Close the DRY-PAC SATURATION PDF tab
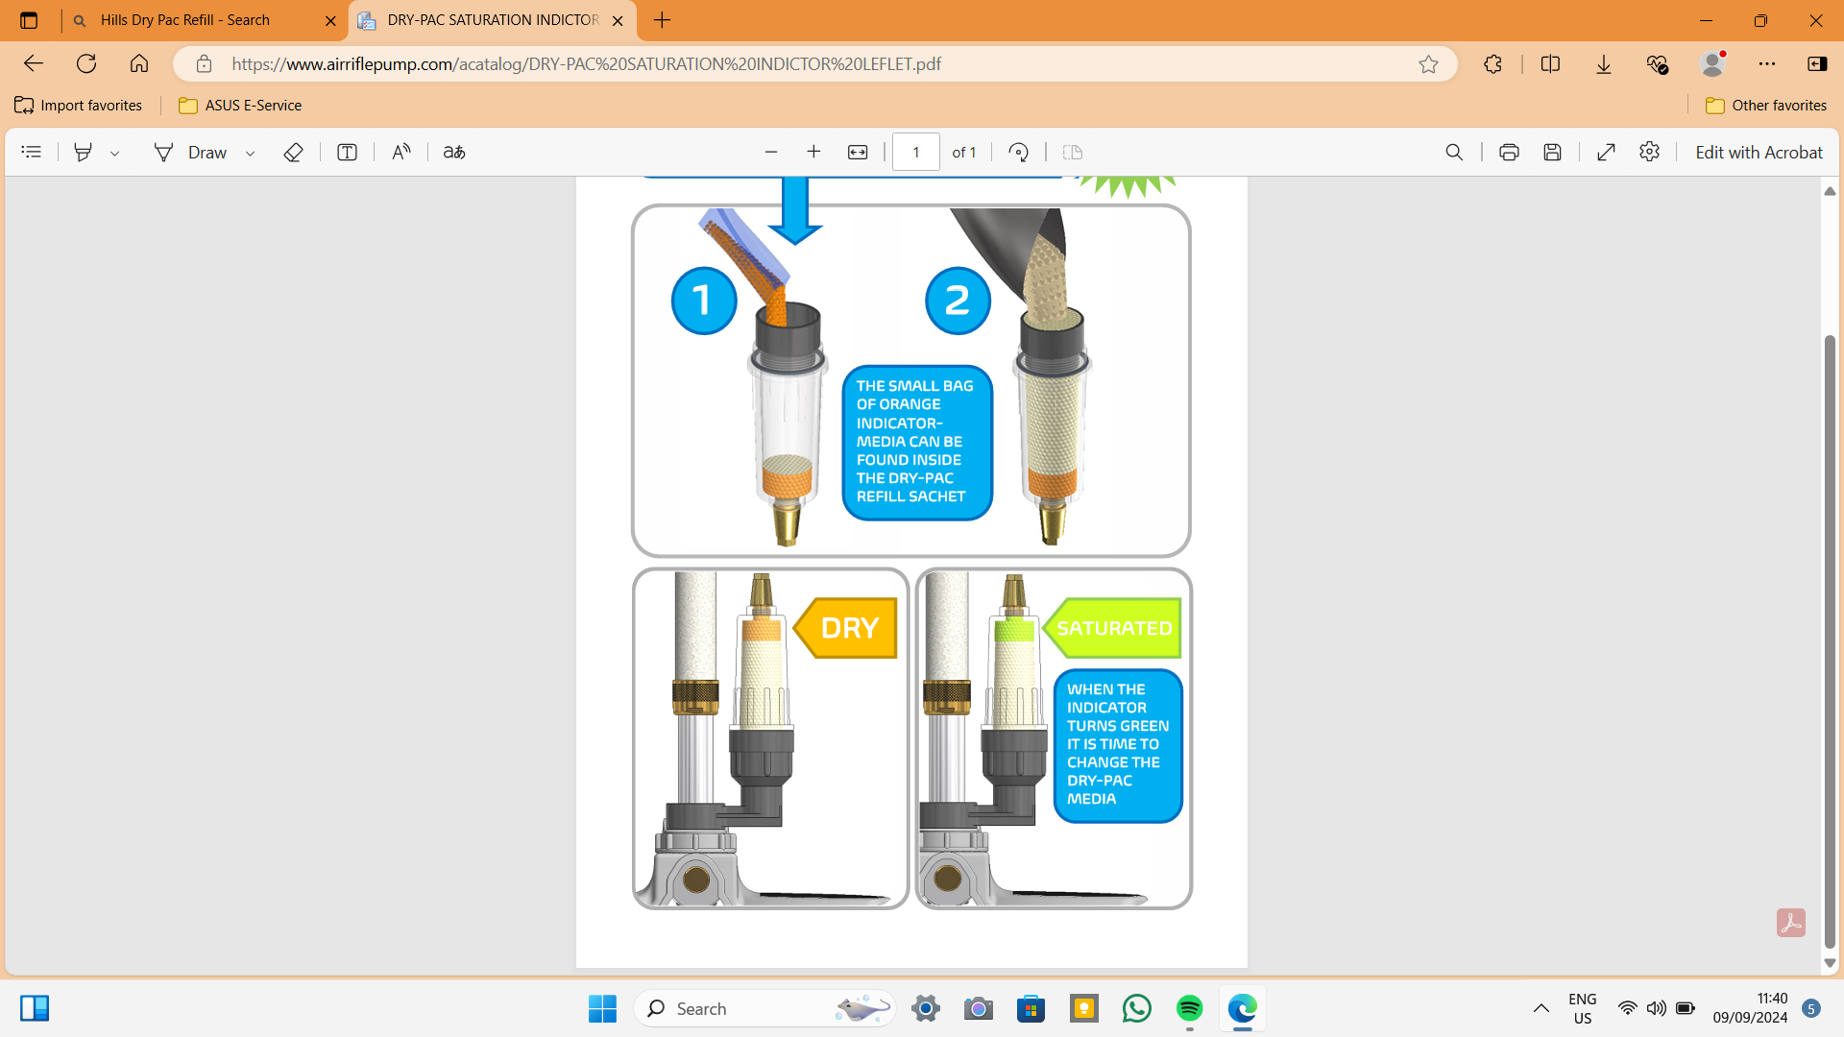This screenshot has width=1844, height=1037. tap(618, 20)
